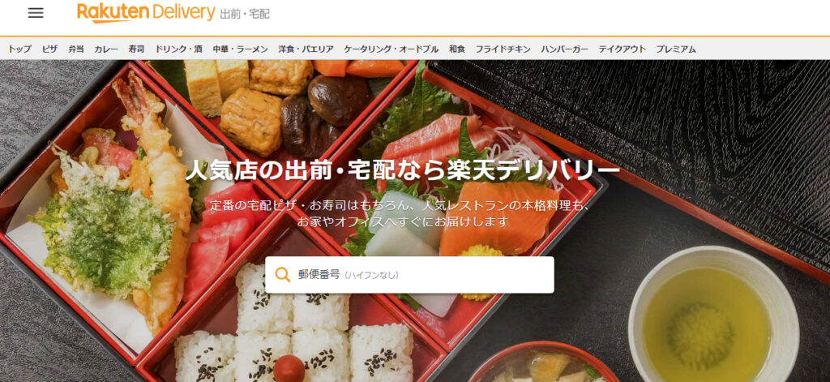Open 洋食・パエリア category
The image size is (830, 382).
pyautogui.click(x=306, y=49)
